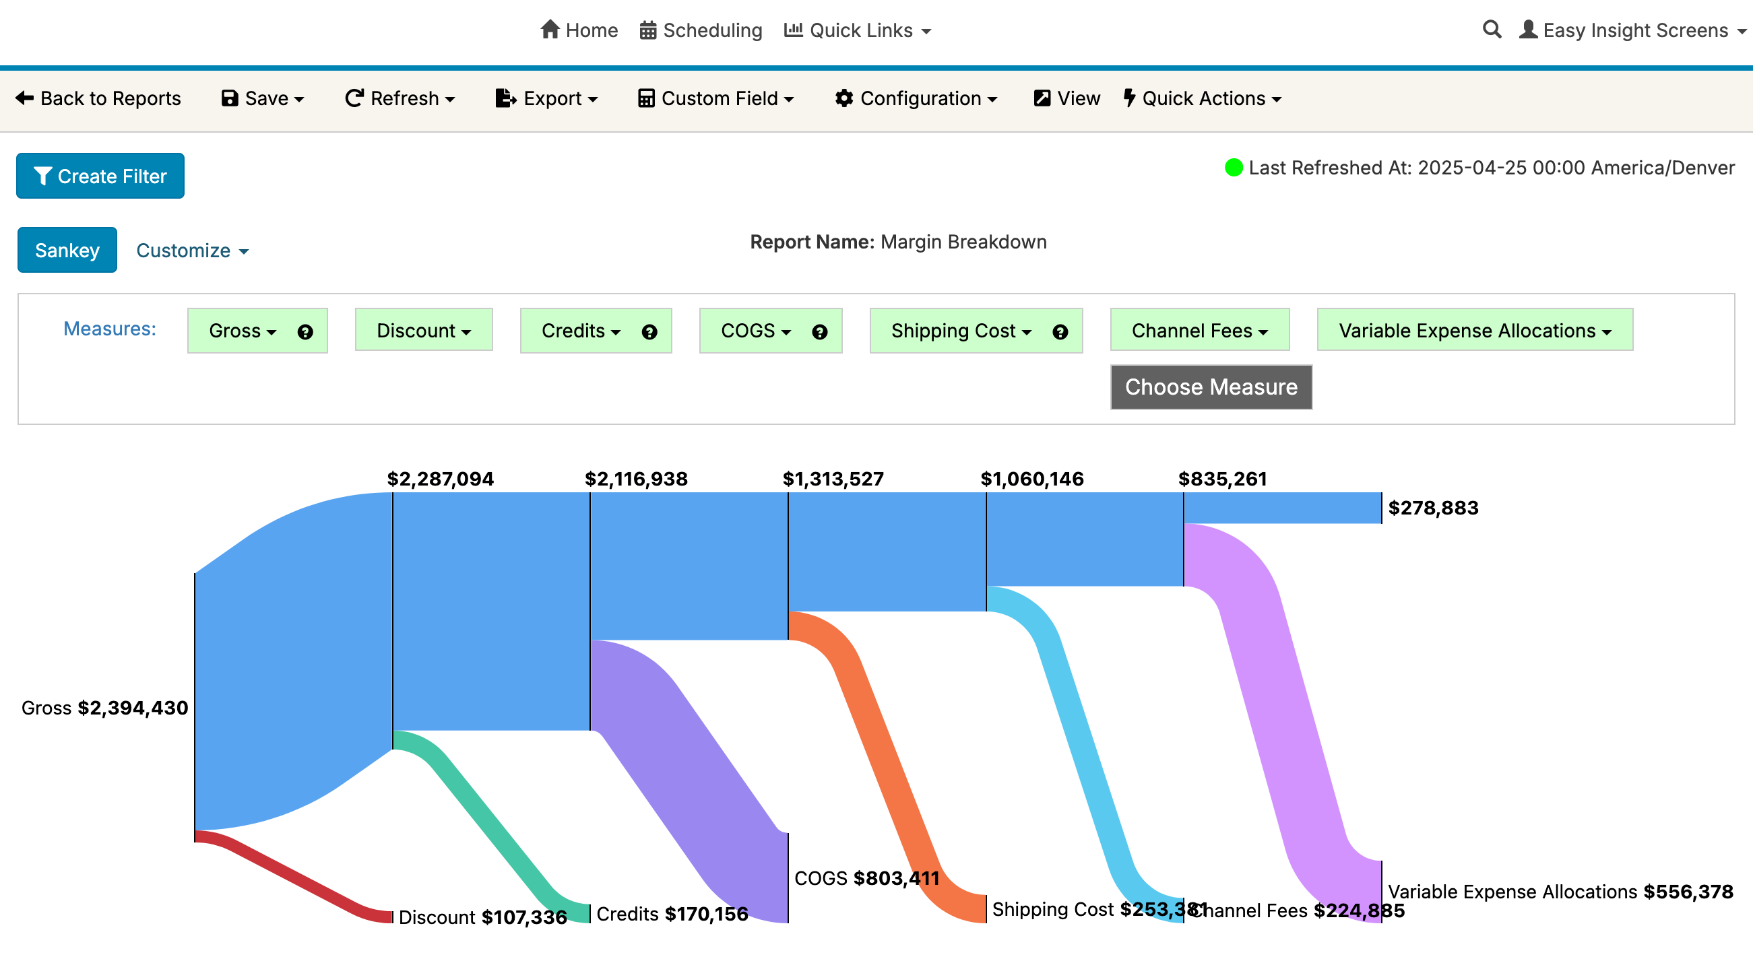Select the Sankey tab button
Screen dimensions: 1753x963
point(67,251)
